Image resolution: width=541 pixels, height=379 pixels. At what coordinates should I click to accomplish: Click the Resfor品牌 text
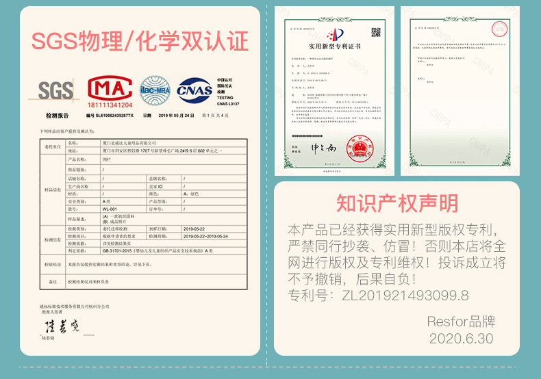(460, 322)
